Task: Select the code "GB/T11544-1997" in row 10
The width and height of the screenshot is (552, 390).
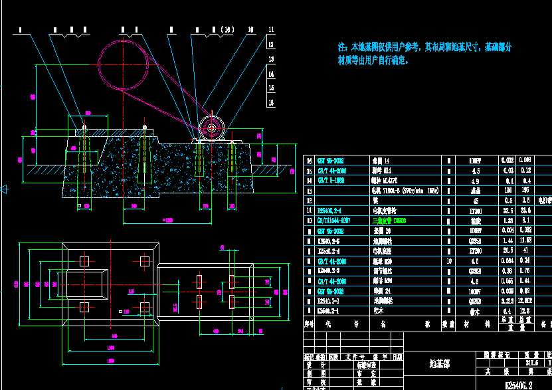Action: [333, 221]
